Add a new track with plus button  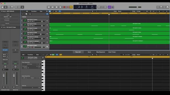[23, 14]
